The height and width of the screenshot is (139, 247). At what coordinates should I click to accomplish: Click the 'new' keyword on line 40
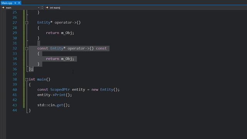pyautogui.click(x=95, y=90)
